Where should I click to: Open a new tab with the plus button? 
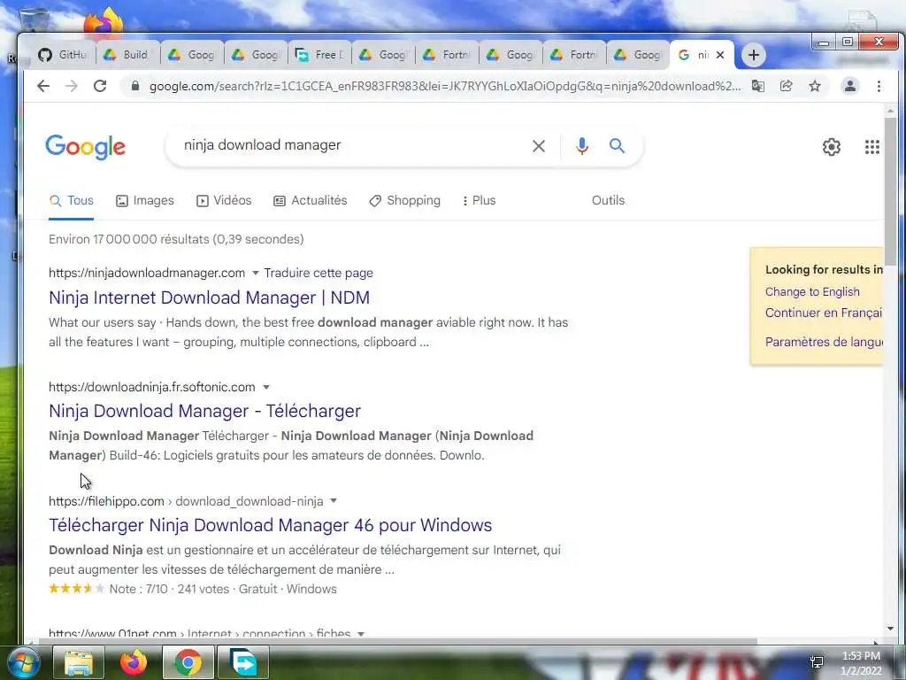[x=754, y=55]
